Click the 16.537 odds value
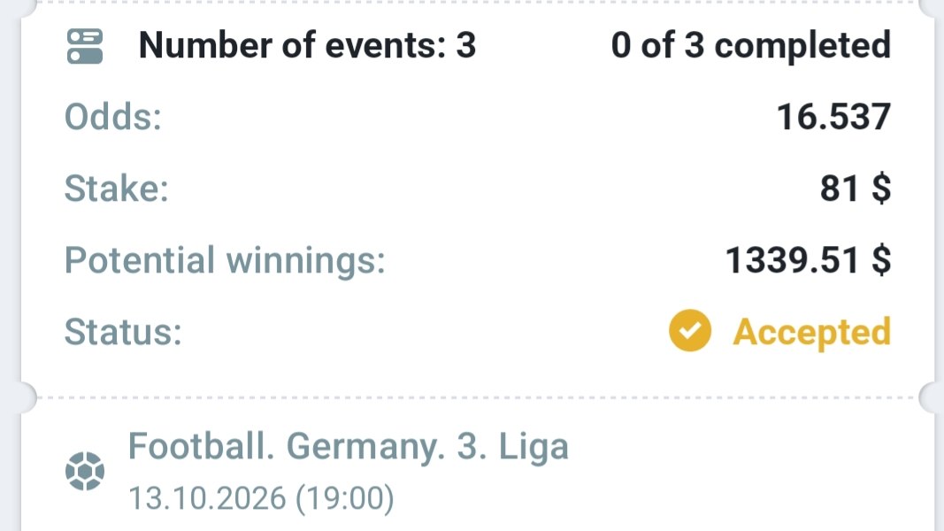 (x=833, y=117)
